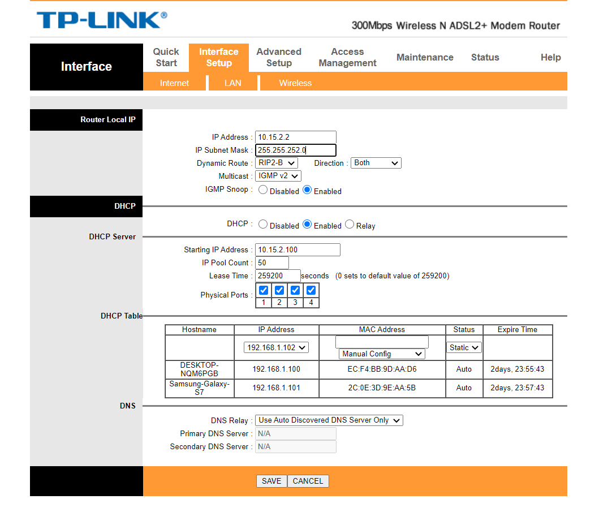Go to the Wireless sub-tab
The image size is (595, 525).
click(295, 83)
